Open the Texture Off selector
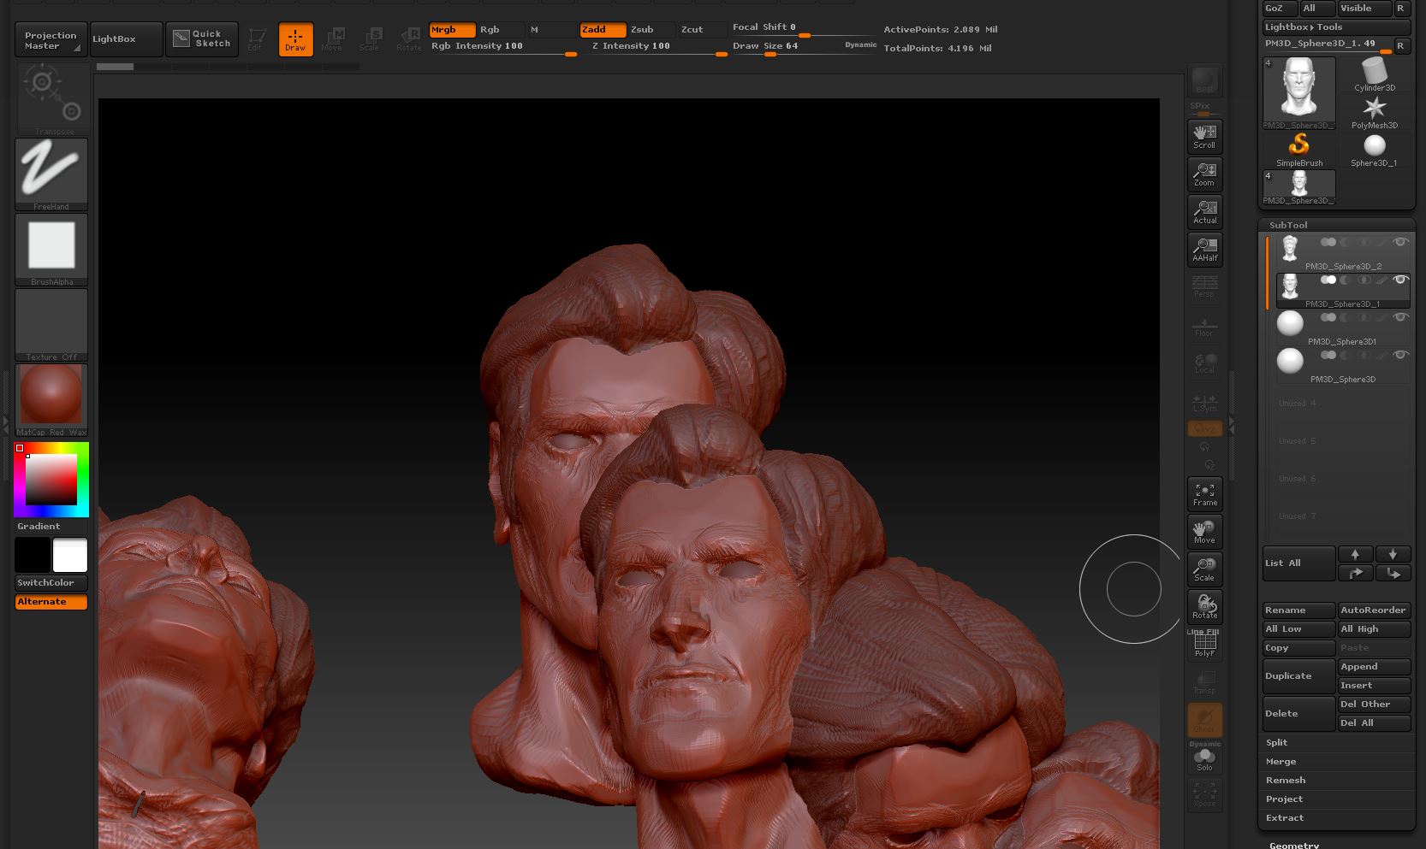This screenshot has height=849, width=1426. click(x=51, y=324)
